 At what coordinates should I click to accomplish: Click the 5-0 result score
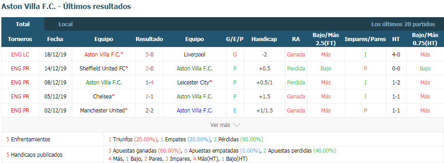149,54
